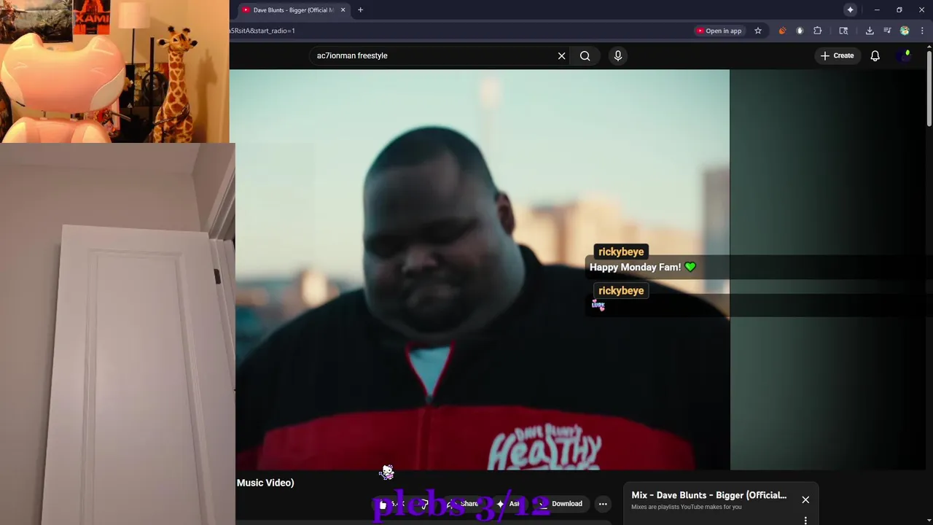Click the rickybeye name above Happy Monday Fam

pyautogui.click(x=621, y=252)
